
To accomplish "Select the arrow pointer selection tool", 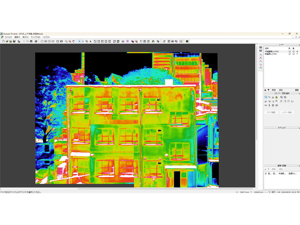I will pyautogui.click(x=79, y=41).
